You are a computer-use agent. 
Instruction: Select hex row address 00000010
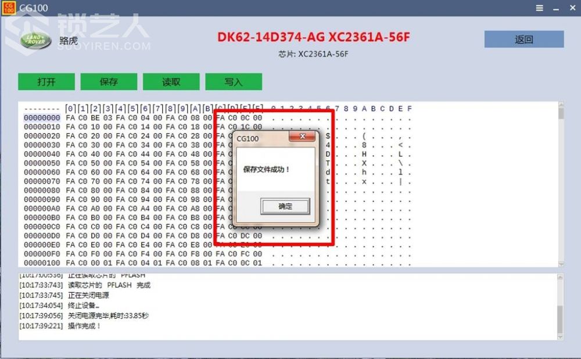tap(42, 127)
